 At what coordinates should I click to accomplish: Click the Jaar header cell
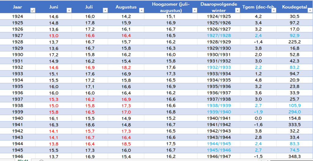17,7
